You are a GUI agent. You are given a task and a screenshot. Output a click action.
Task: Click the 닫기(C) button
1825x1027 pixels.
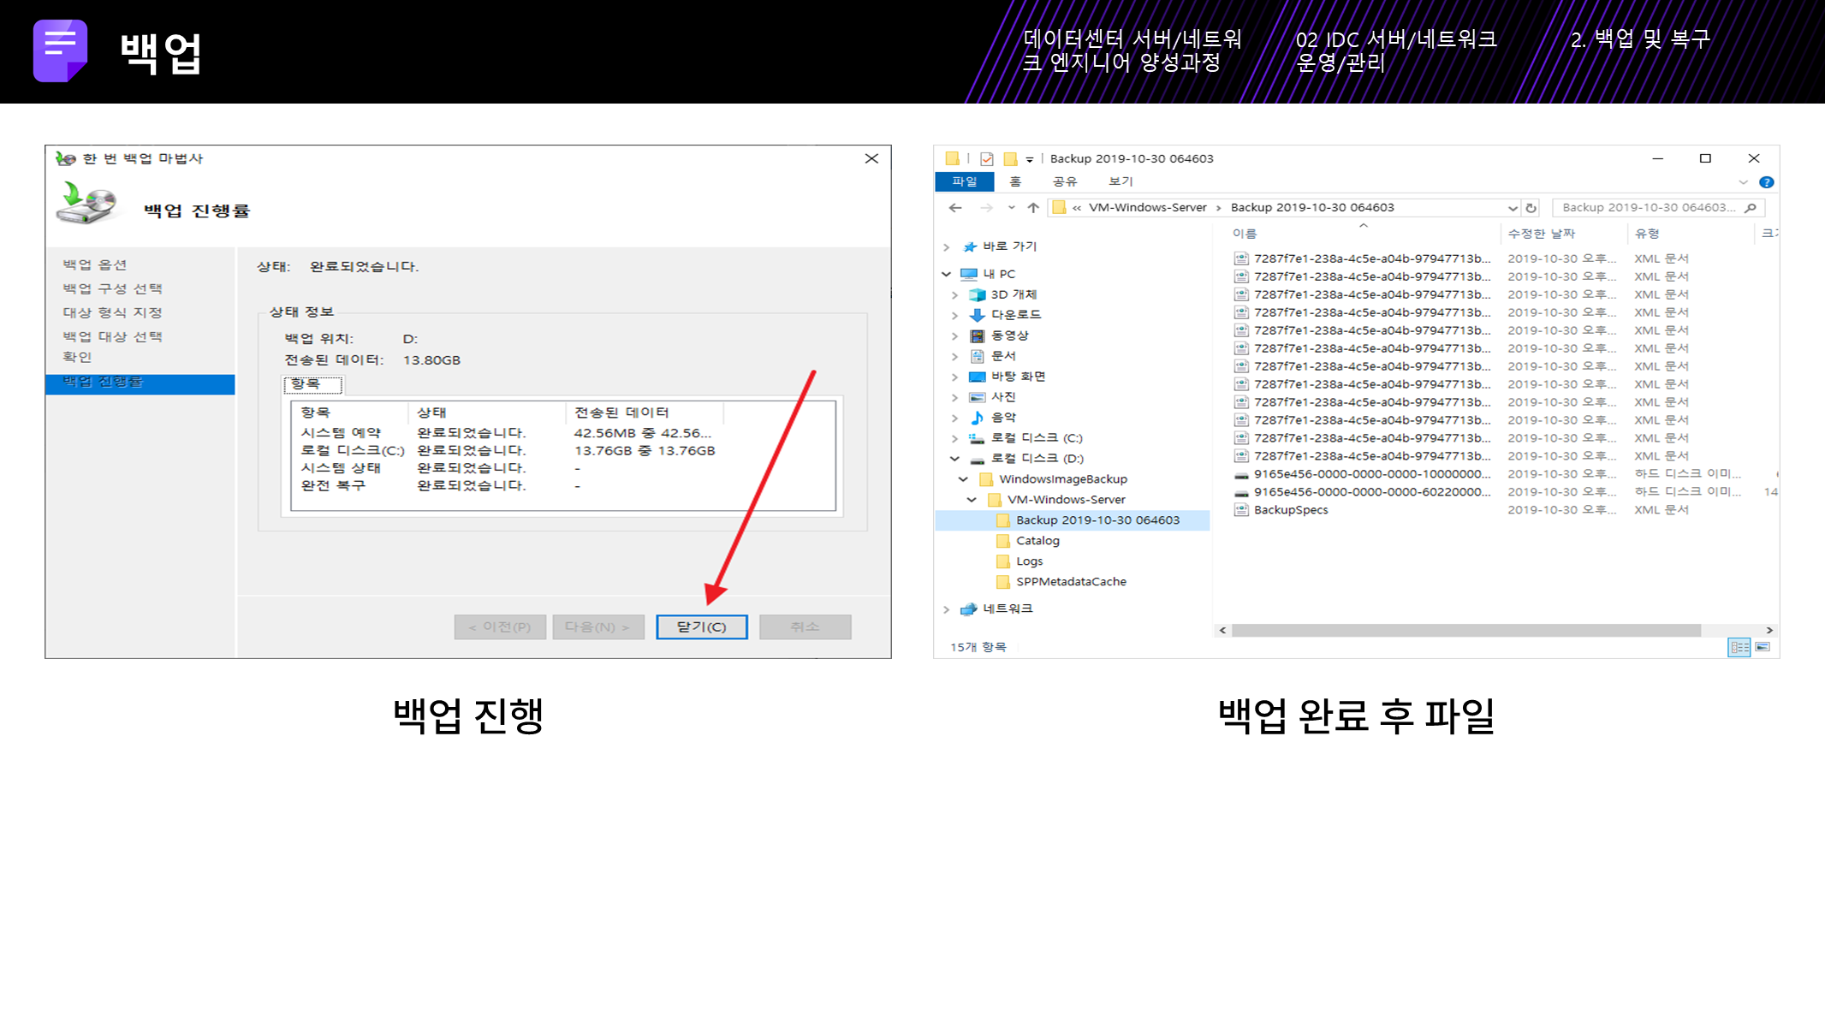tap(701, 627)
